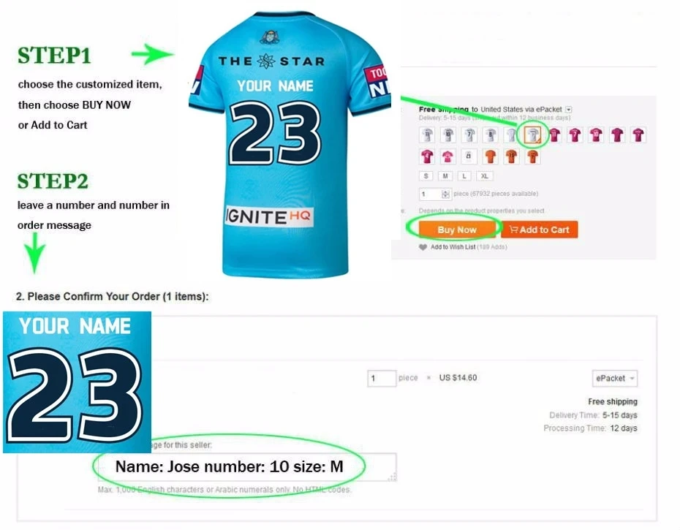Click the Buy Now button
The width and height of the screenshot is (680, 530).
pos(457,230)
